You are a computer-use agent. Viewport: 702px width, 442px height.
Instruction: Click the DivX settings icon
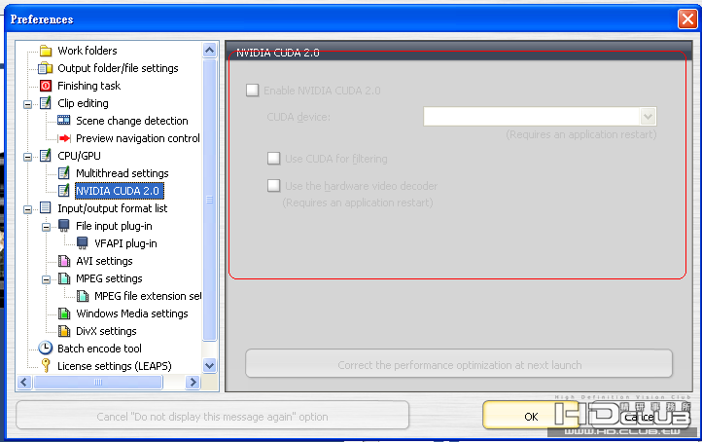[x=64, y=331]
